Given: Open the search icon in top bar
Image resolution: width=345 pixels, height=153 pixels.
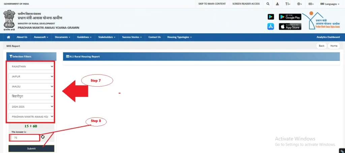Looking at the screenshot, I should tap(268, 4).
